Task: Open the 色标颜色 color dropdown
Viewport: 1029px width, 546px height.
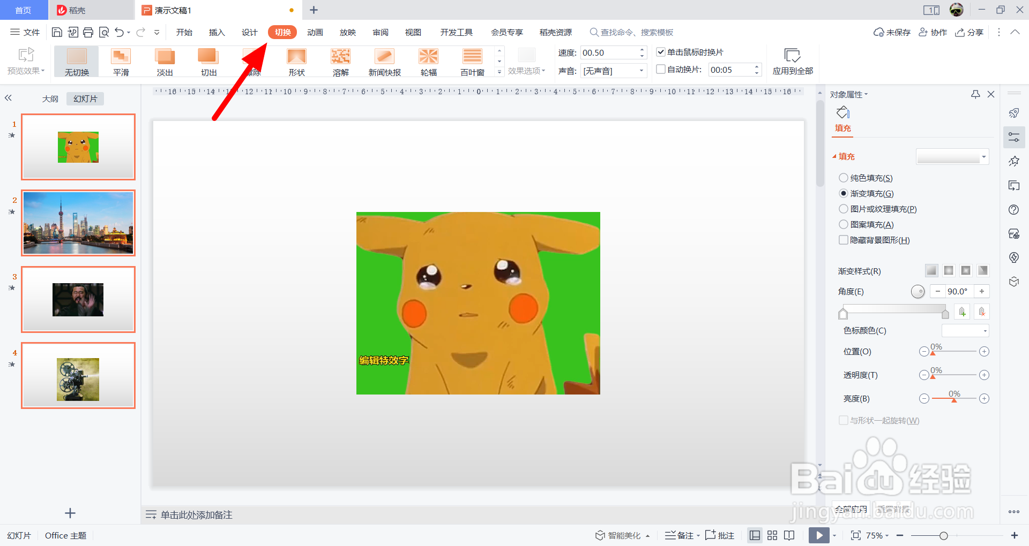Action: (x=965, y=331)
